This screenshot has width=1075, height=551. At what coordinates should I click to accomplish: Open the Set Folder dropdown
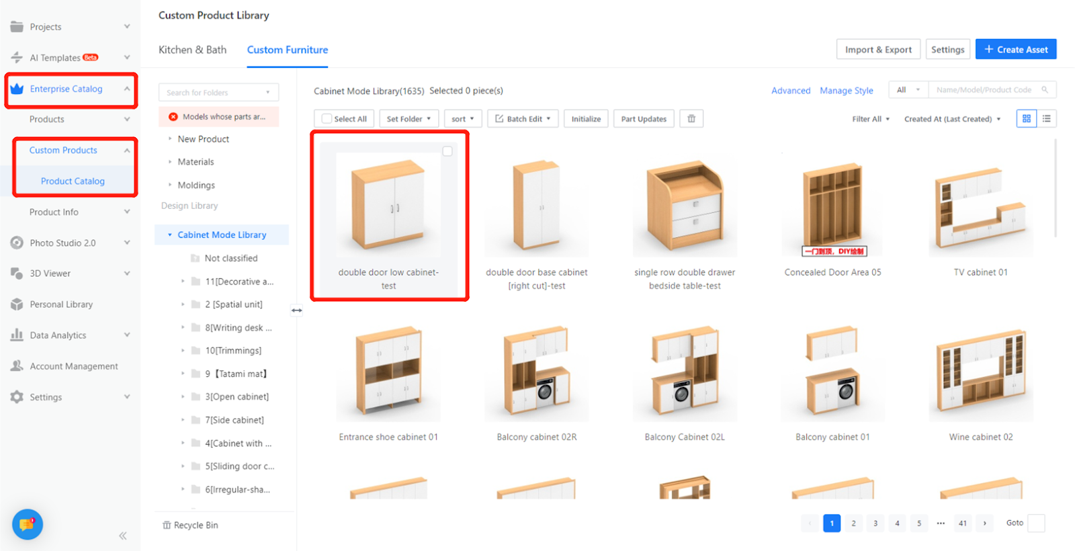(x=409, y=119)
